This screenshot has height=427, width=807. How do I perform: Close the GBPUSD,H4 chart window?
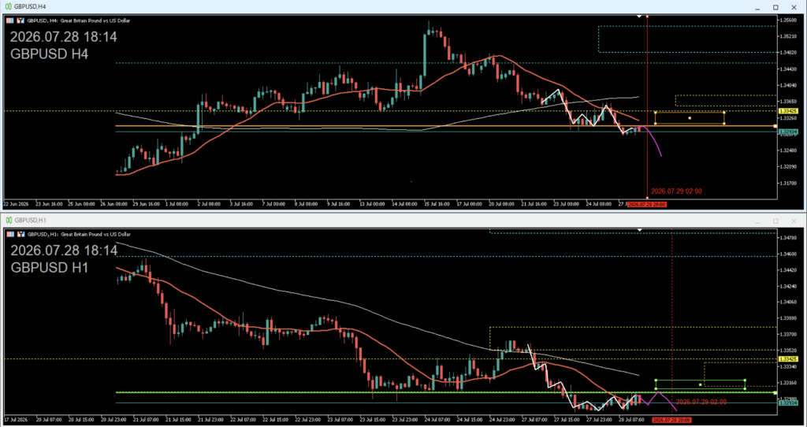tap(793, 7)
